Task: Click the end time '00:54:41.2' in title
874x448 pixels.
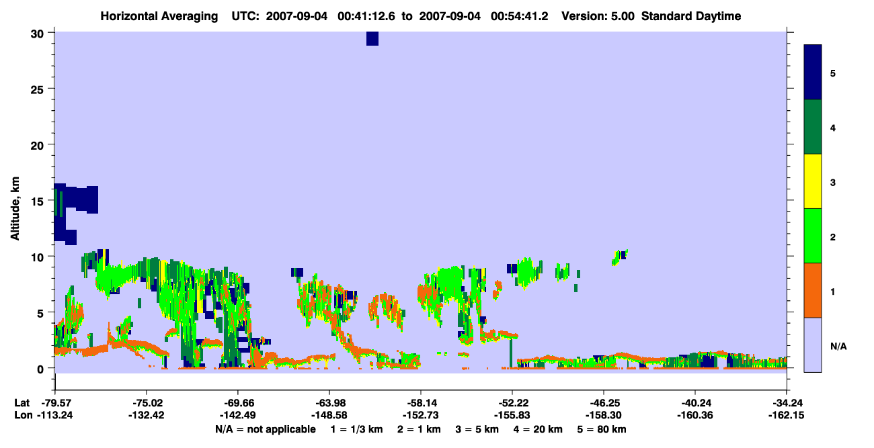Action: pyautogui.click(x=518, y=16)
